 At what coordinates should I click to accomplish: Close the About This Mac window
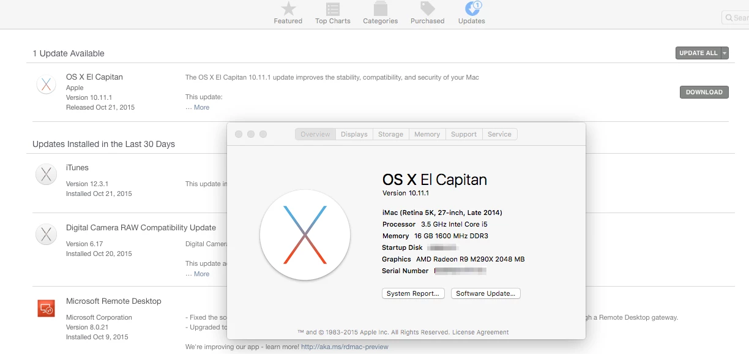pyautogui.click(x=239, y=134)
